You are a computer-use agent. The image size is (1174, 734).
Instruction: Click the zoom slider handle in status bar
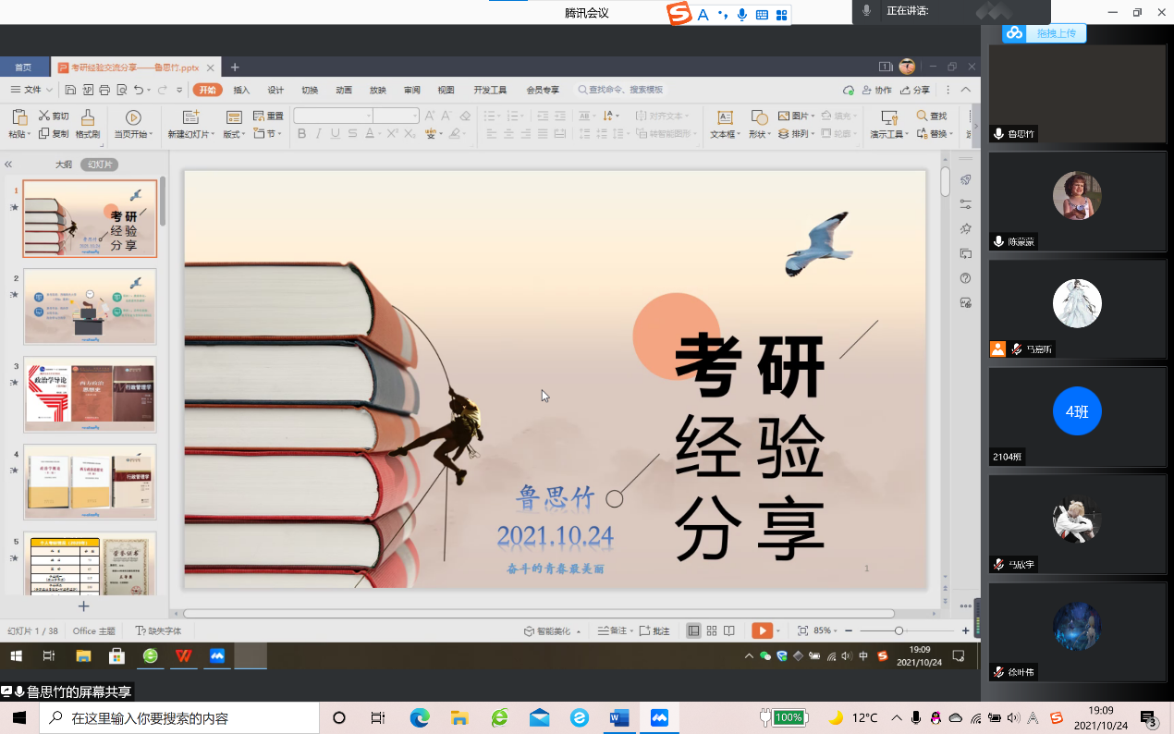[x=899, y=630]
